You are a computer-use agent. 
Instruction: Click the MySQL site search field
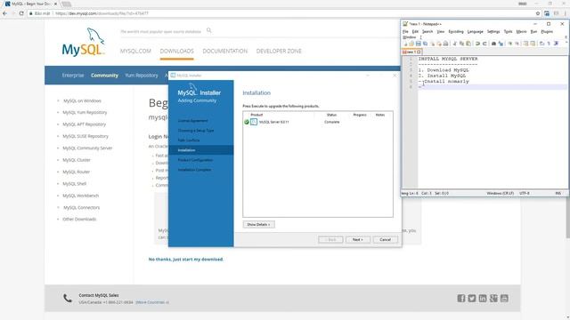point(160,32)
